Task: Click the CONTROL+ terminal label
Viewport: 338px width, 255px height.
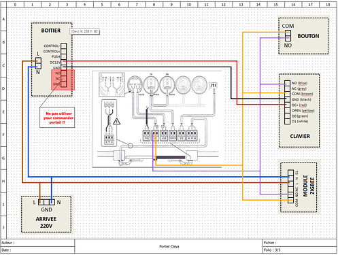Action: [x=52, y=52]
